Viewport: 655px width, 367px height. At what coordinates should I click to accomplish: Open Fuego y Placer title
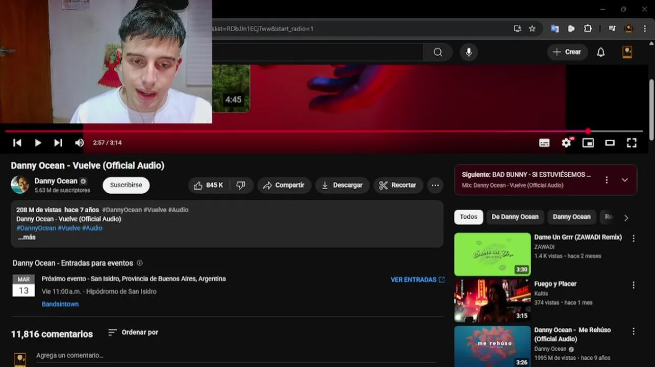click(x=555, y=284)
